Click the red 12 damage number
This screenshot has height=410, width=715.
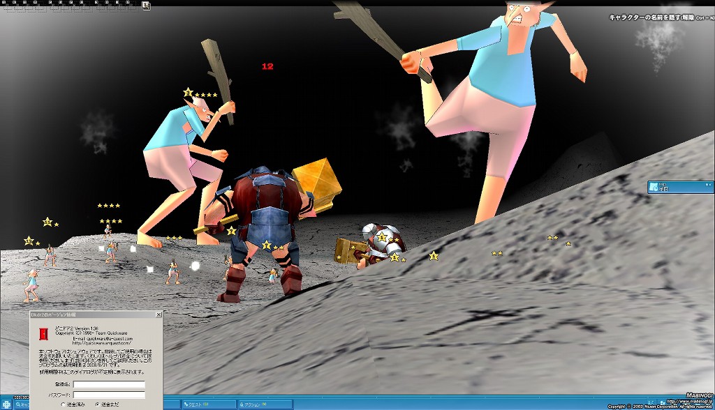click(x=267, y=66)
